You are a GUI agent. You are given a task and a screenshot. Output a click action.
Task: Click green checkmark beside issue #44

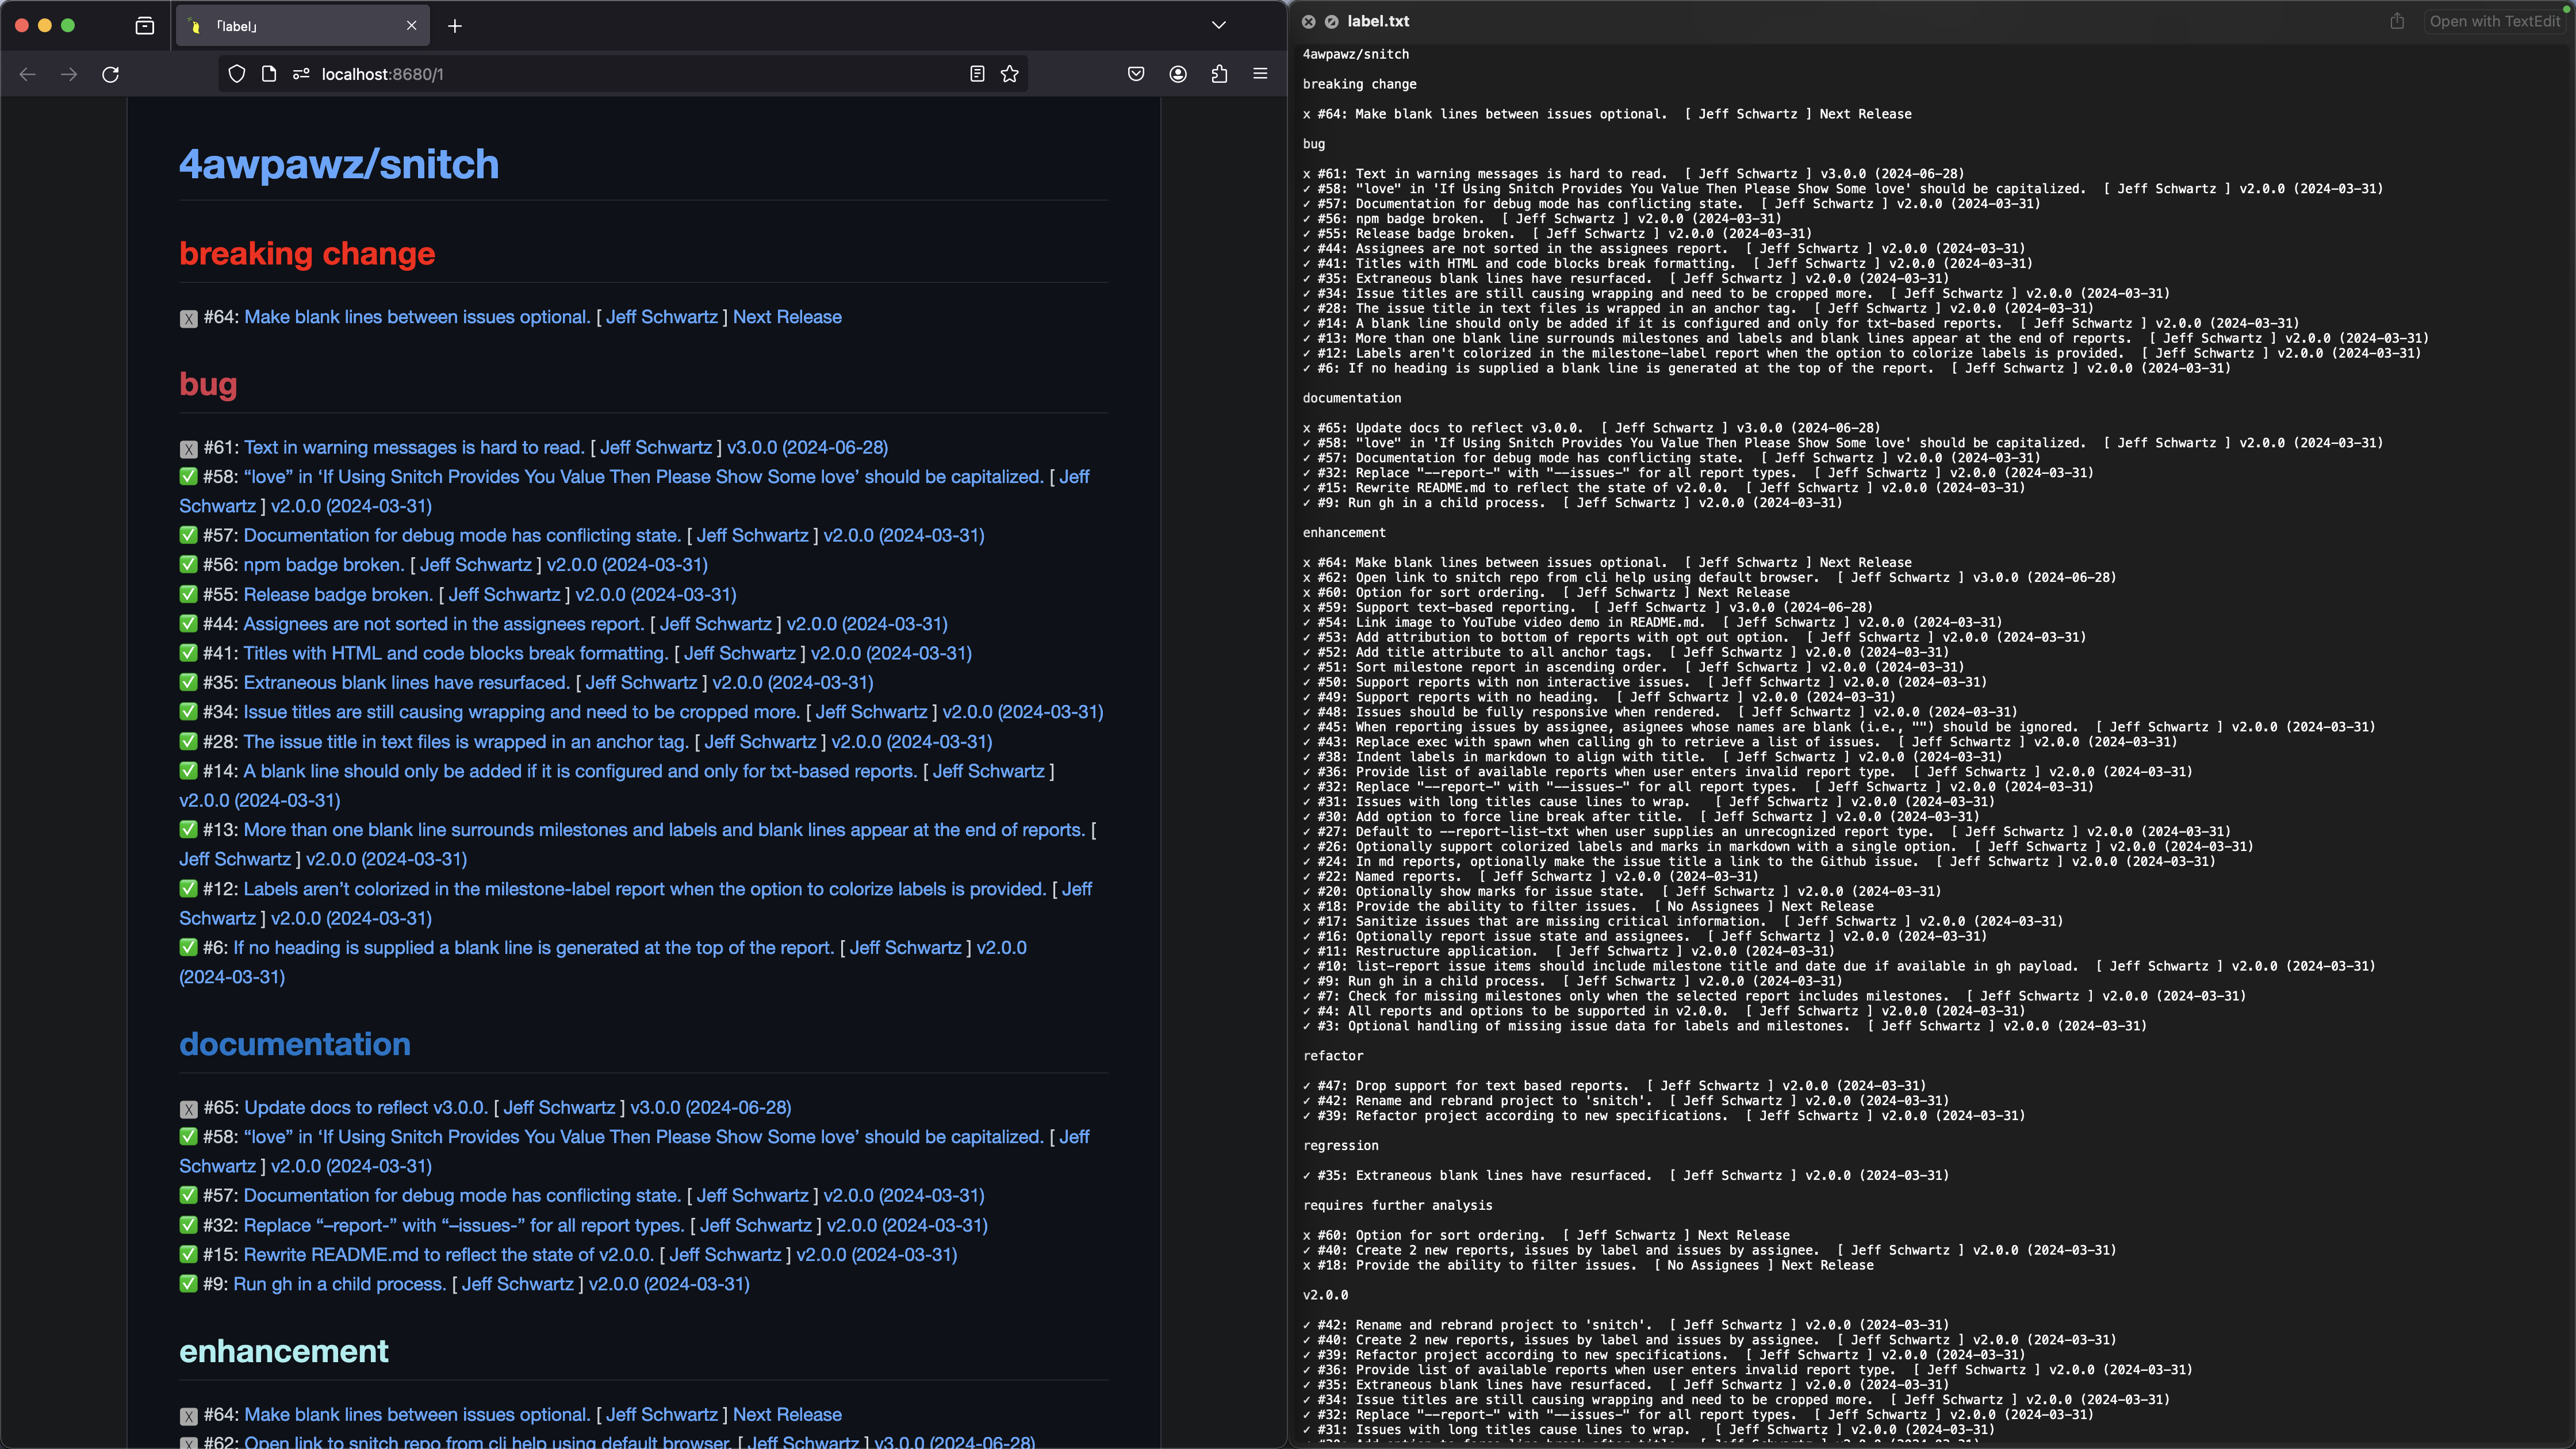point(188,624)
